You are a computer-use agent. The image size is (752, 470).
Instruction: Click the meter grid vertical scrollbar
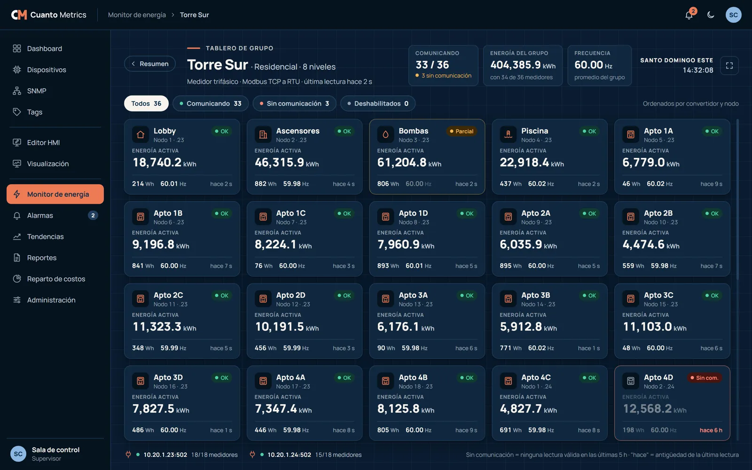(737, 200)
